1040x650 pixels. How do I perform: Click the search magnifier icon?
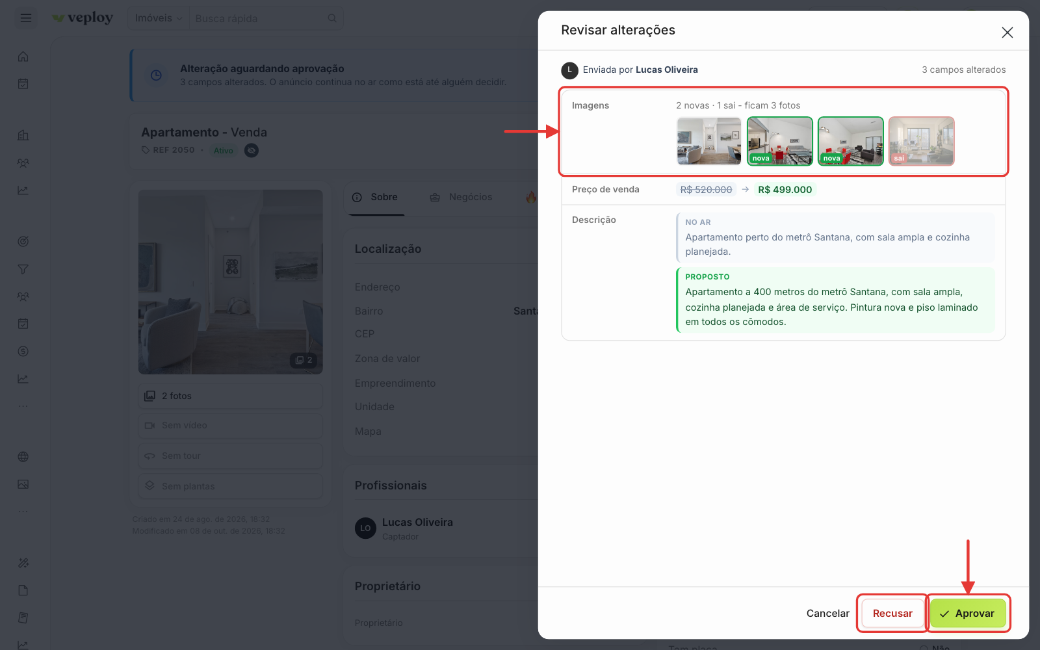pyautogui.click(x=332, y=18)
